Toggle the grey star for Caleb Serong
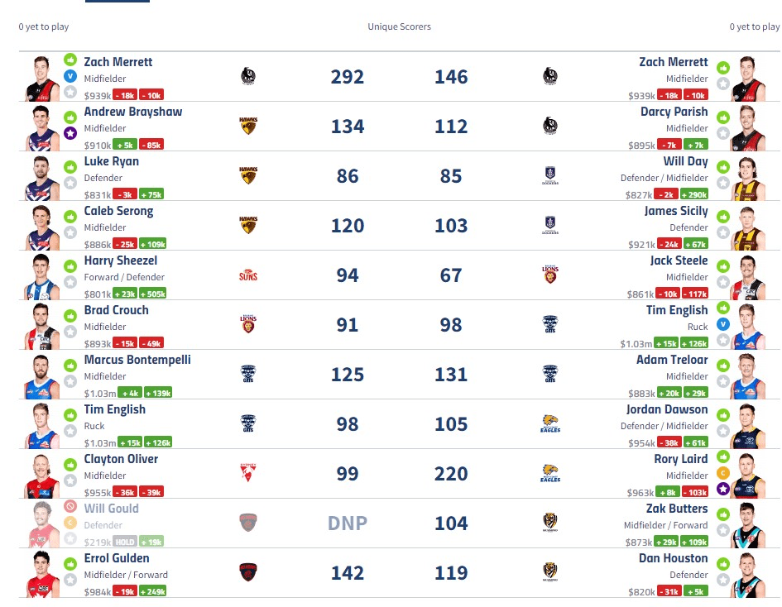This screenshot has height=607, width=782. click(x=70, y=232)
